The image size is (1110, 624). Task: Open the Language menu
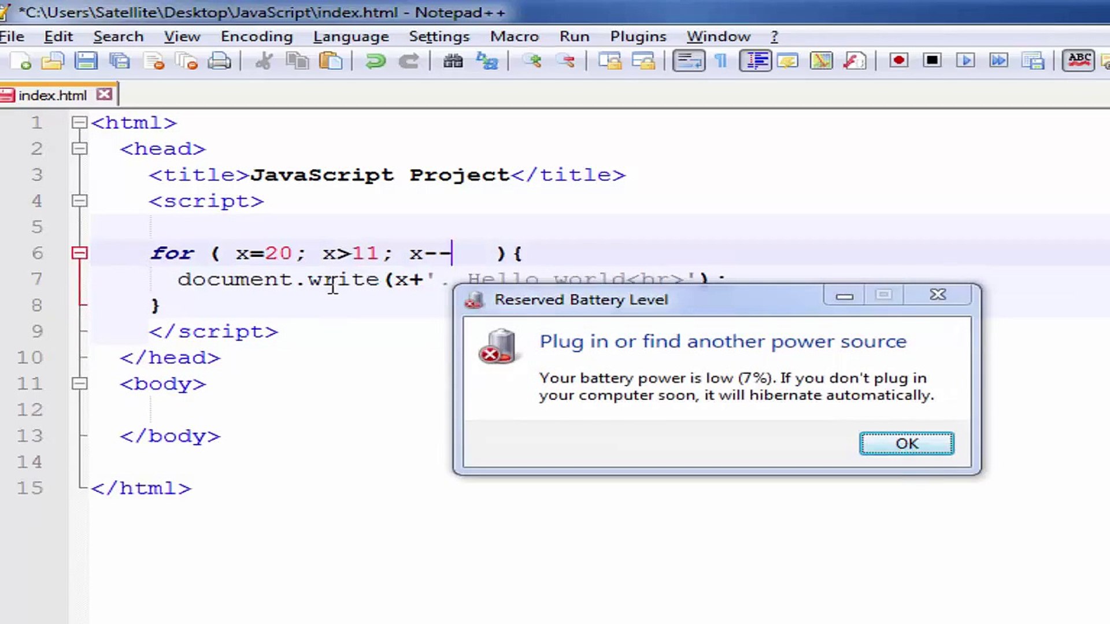click(351, 36)
